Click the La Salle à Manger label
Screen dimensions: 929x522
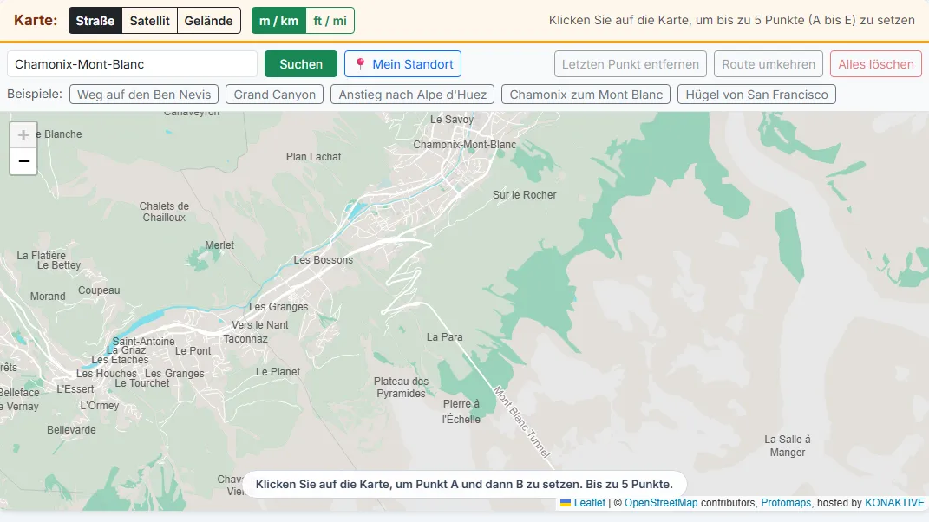pos(788,446)
